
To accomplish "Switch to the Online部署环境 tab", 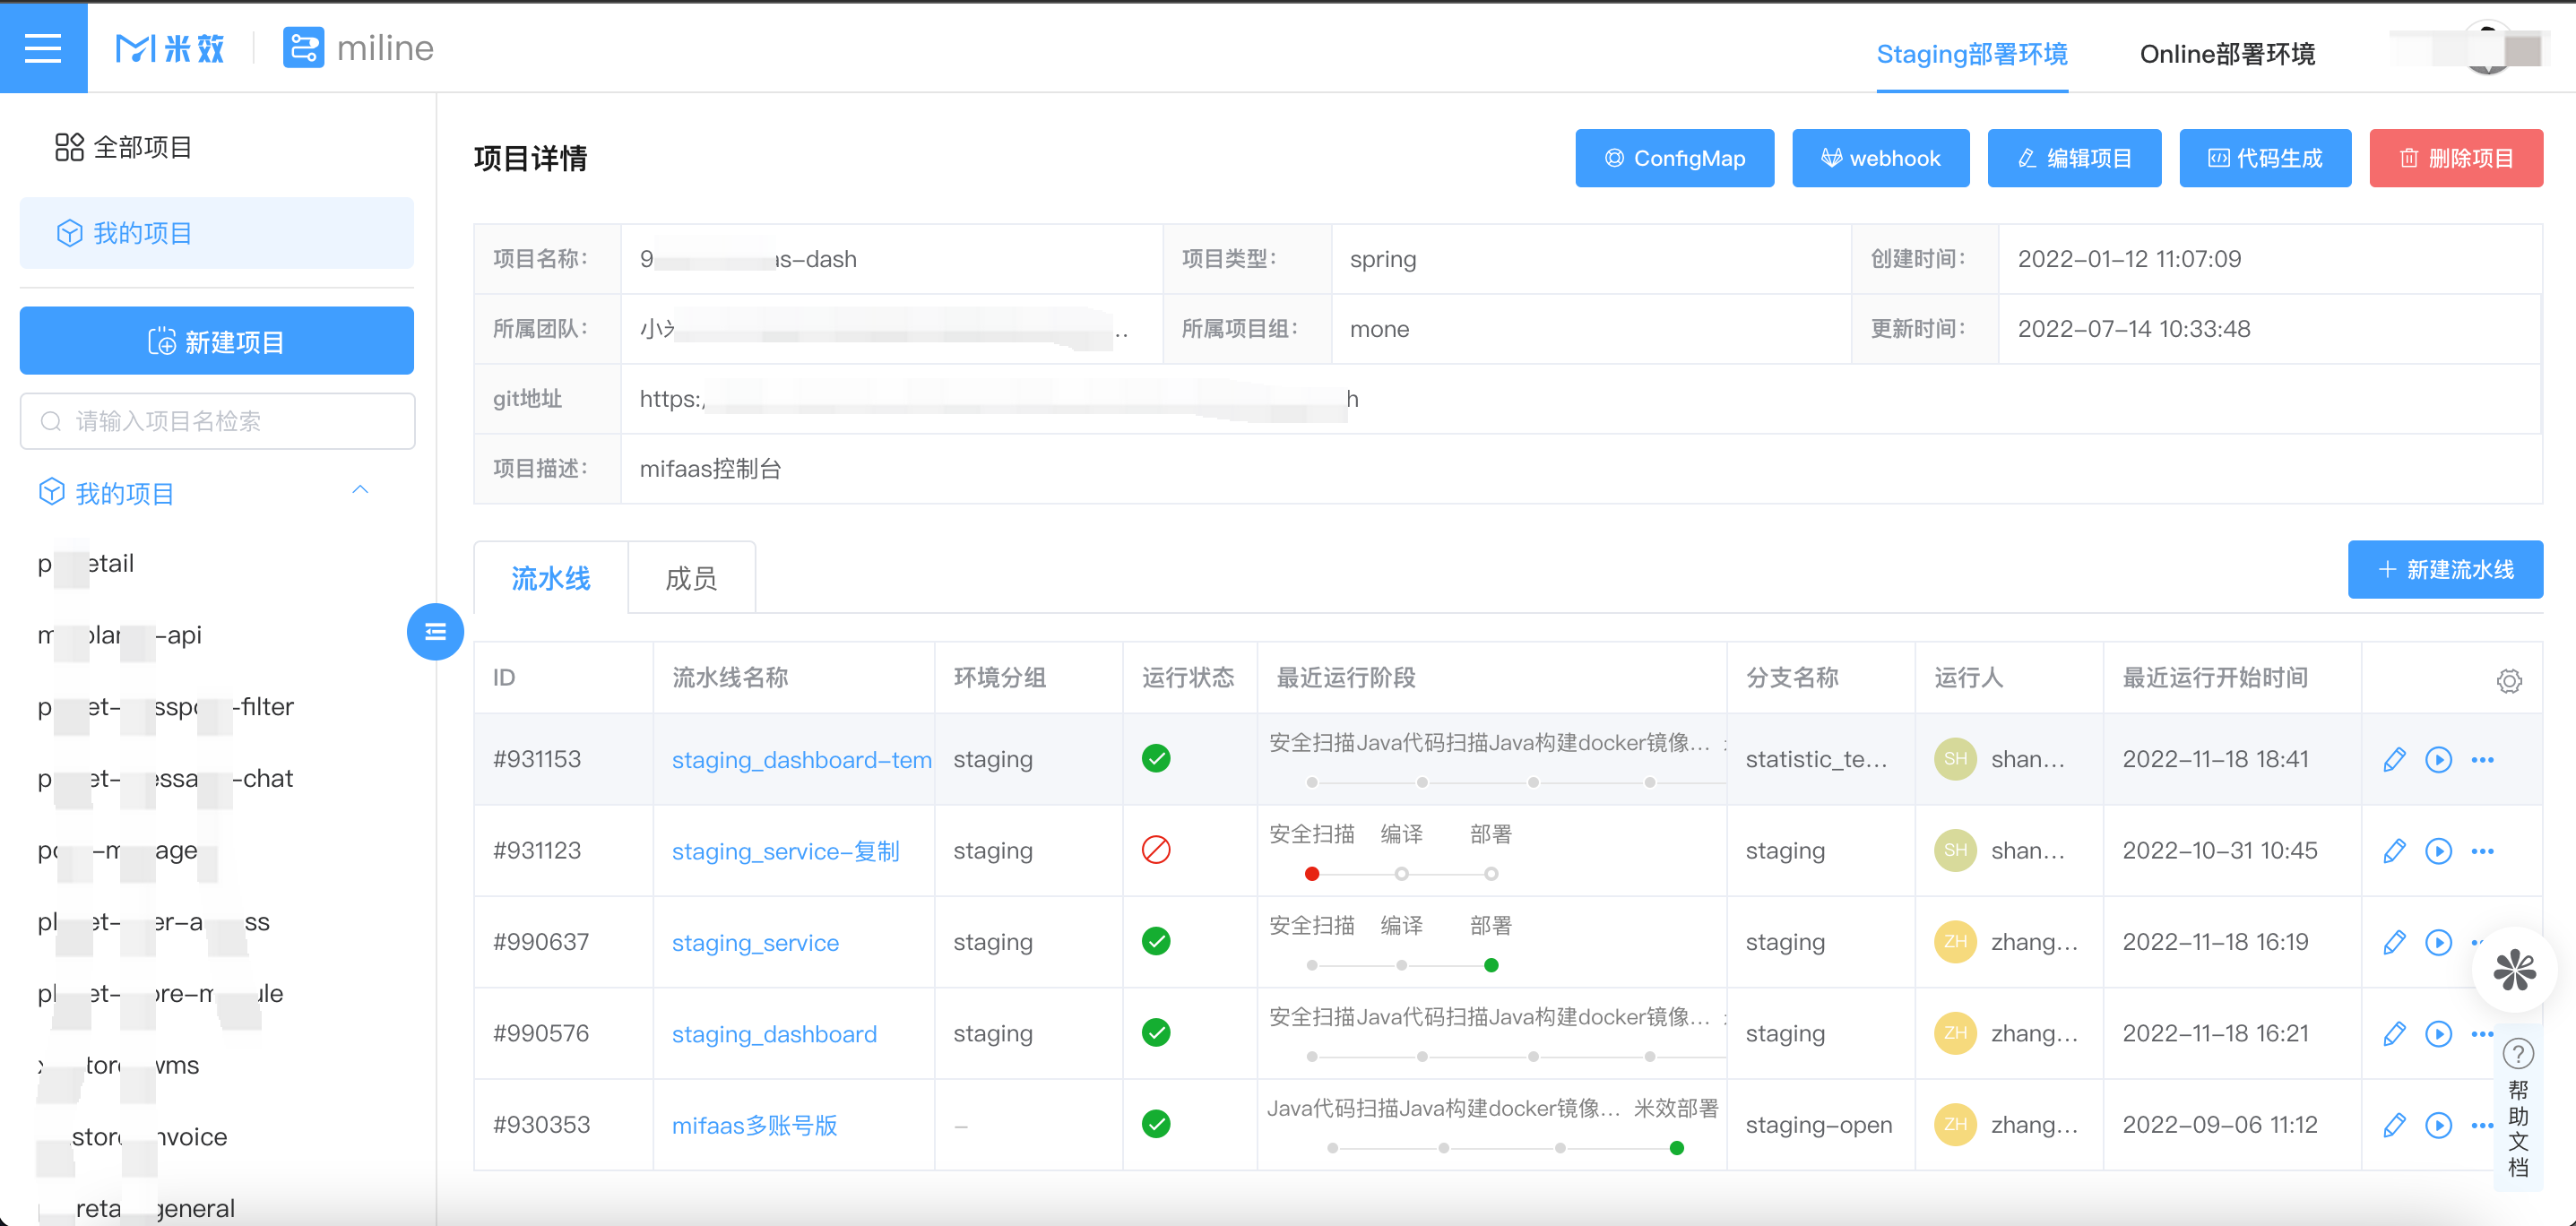I will (x=2226, y=54).
